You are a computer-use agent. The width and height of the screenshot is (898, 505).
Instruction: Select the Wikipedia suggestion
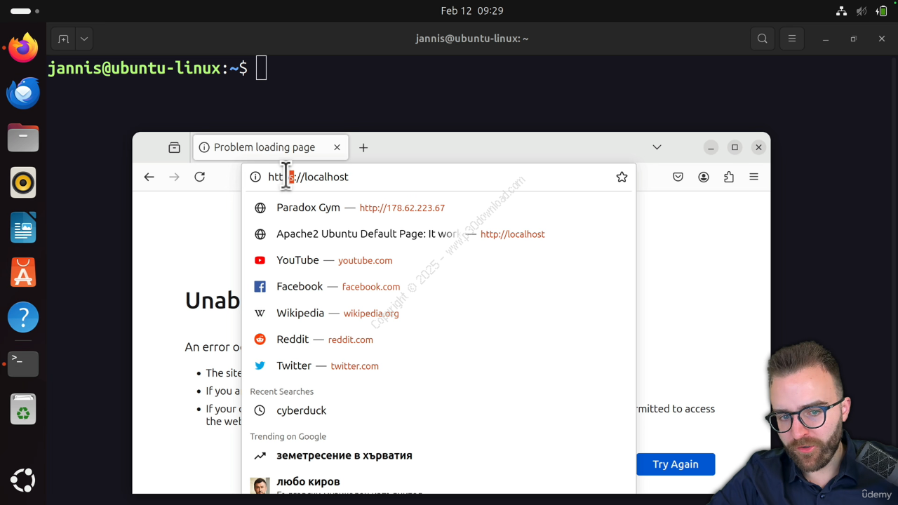click(438, 313)
